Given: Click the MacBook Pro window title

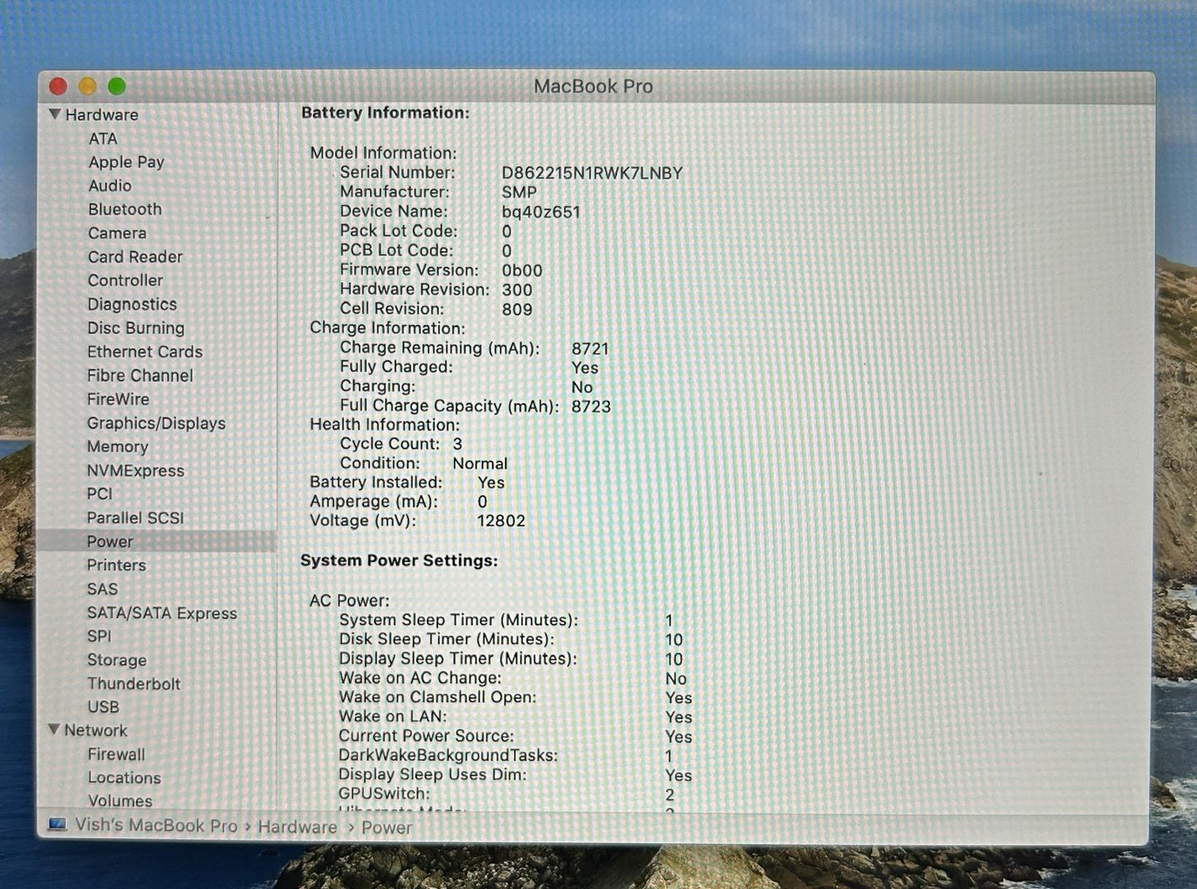Looking at the screenshot, I should pyautogui.click(x=593, y=86).
